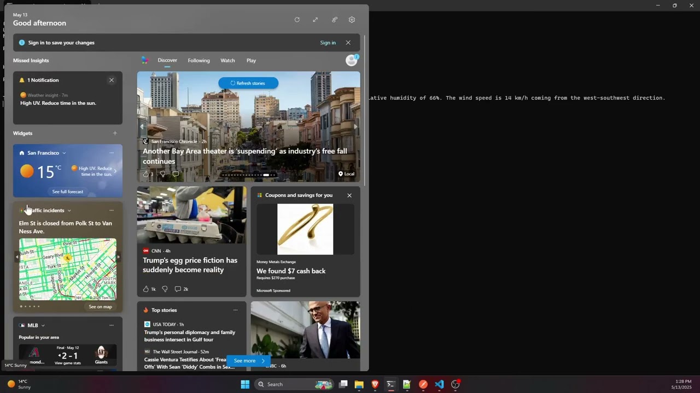Image resolution: width=700 pixels, height=393 pixels.
Task: Expand the widgets board to full view
Action: [x=315, y=20]
